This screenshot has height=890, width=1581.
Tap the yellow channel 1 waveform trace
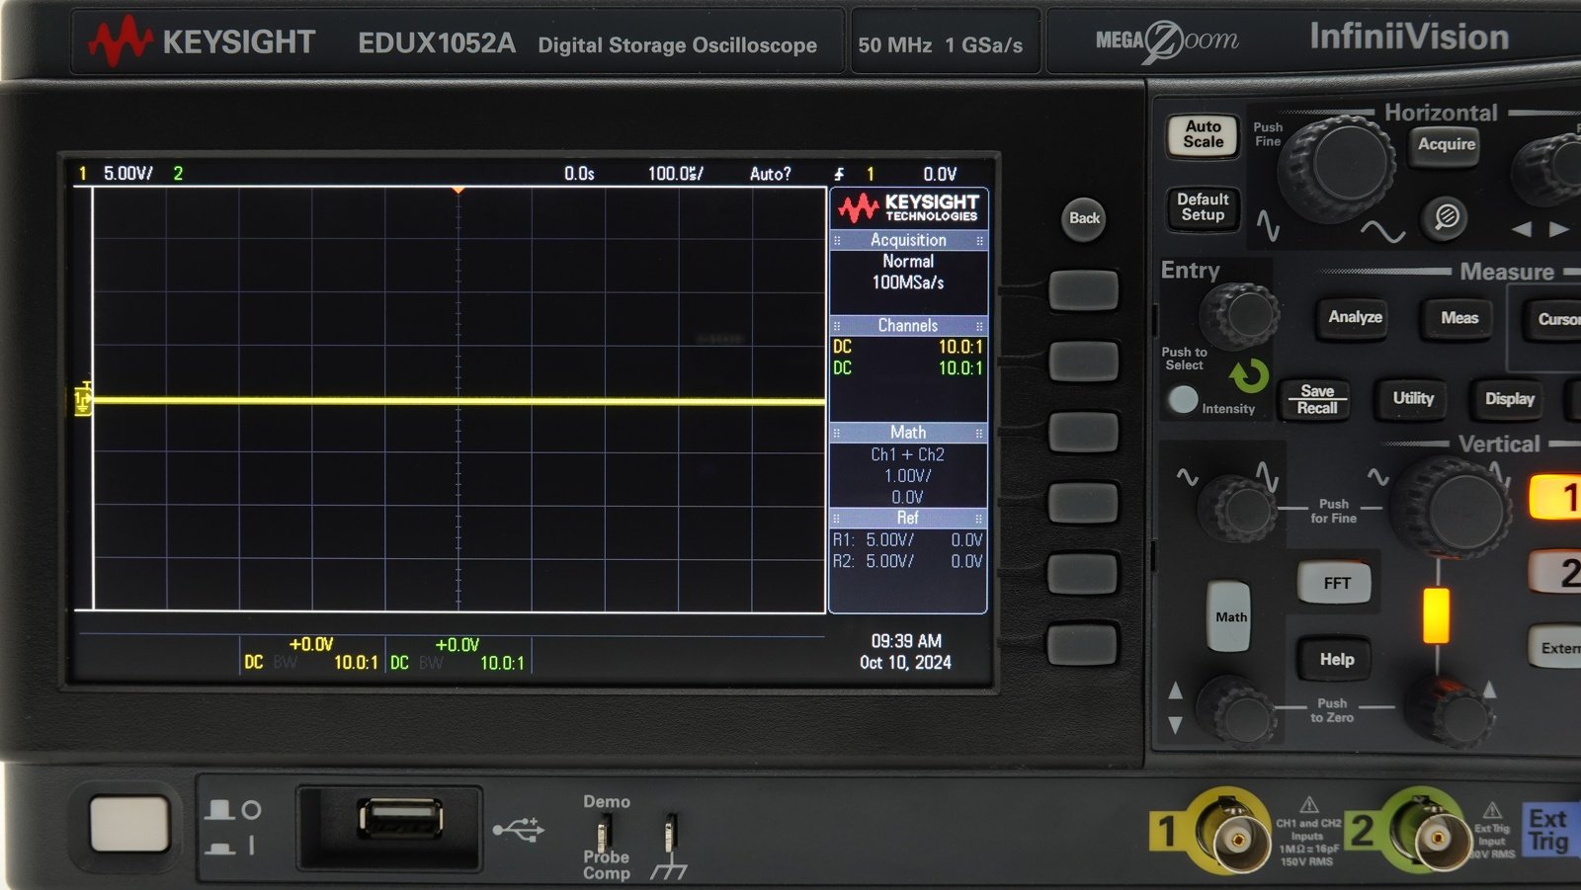pos(458,401)
